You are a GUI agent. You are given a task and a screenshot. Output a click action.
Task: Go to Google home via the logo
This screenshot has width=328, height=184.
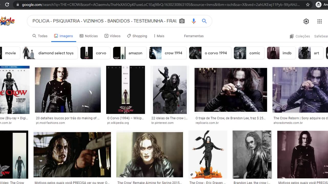coord(7,21)
